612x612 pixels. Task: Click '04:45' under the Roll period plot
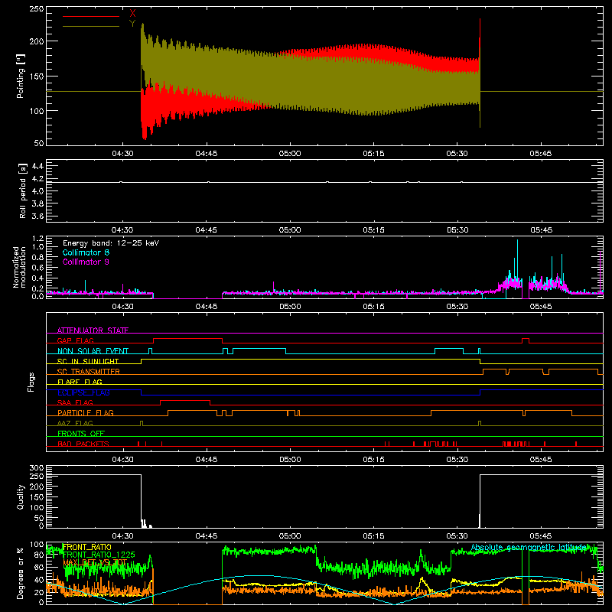pyautogui.click(x=206, y=230)
